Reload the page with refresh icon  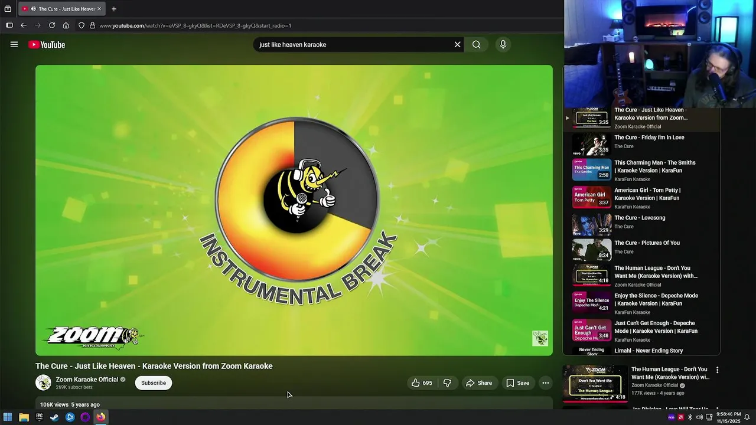click(52, 25)
